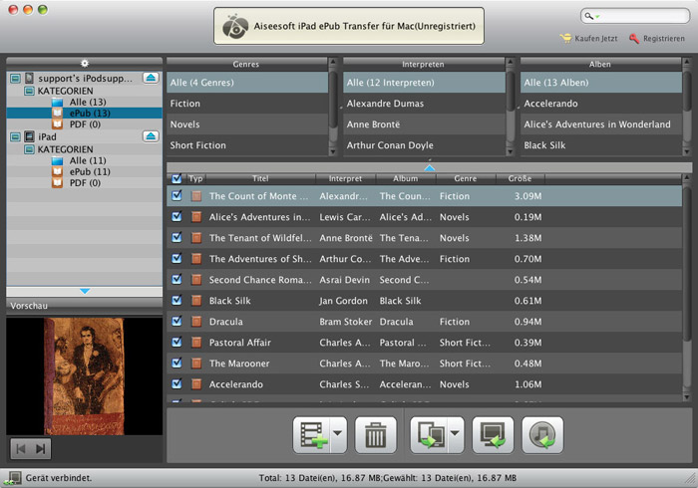Viewport: 698px width, 488px height.
Task: Click the next preview button
Action: coord(41,448)
